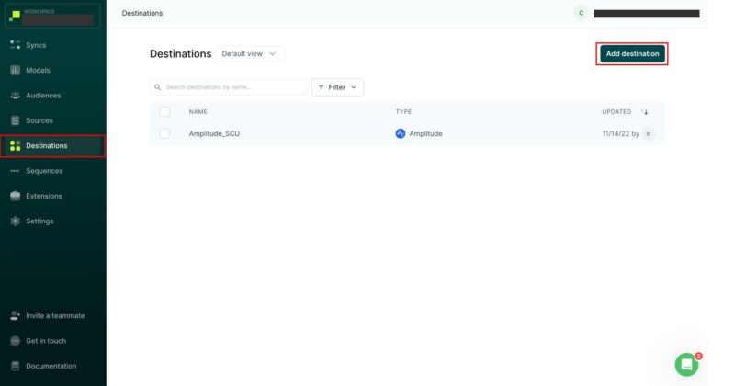Open Documentation from the sidebar
Image resolution: width=735 pixels, height=386 pixels.
click(51, 366)
